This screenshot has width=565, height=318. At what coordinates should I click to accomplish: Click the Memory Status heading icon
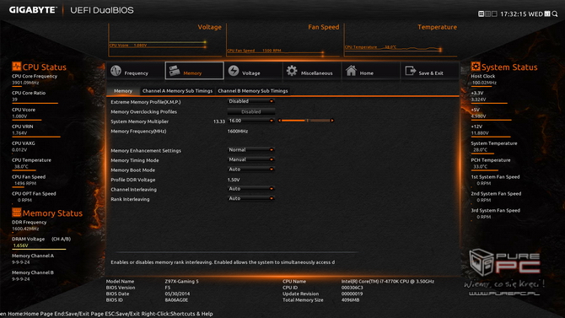[x=16, y=213]
